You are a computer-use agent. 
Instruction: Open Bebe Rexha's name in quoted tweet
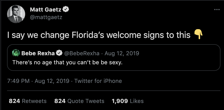tap(38, 53)
